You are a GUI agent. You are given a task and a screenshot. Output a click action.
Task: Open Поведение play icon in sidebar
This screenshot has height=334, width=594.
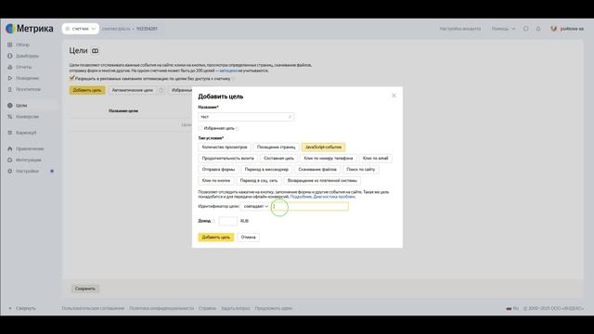pyautogui.click(x=10, y=78)
